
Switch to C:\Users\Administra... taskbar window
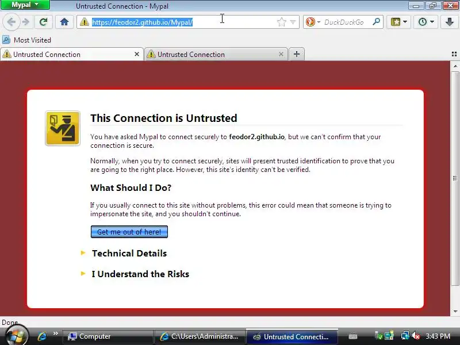pos(200,336)
